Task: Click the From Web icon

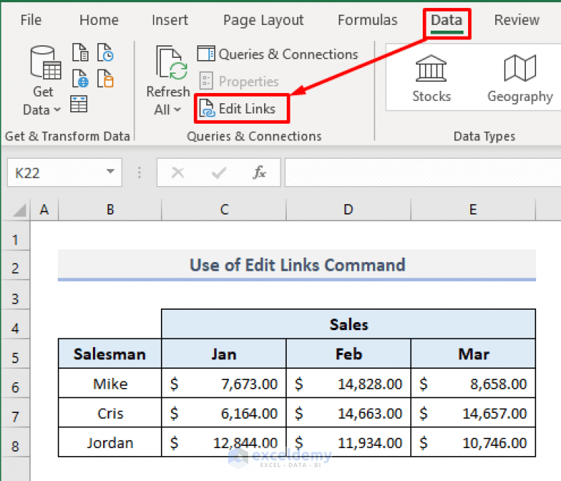Action: pyautogui.click(x=80, y=78)
